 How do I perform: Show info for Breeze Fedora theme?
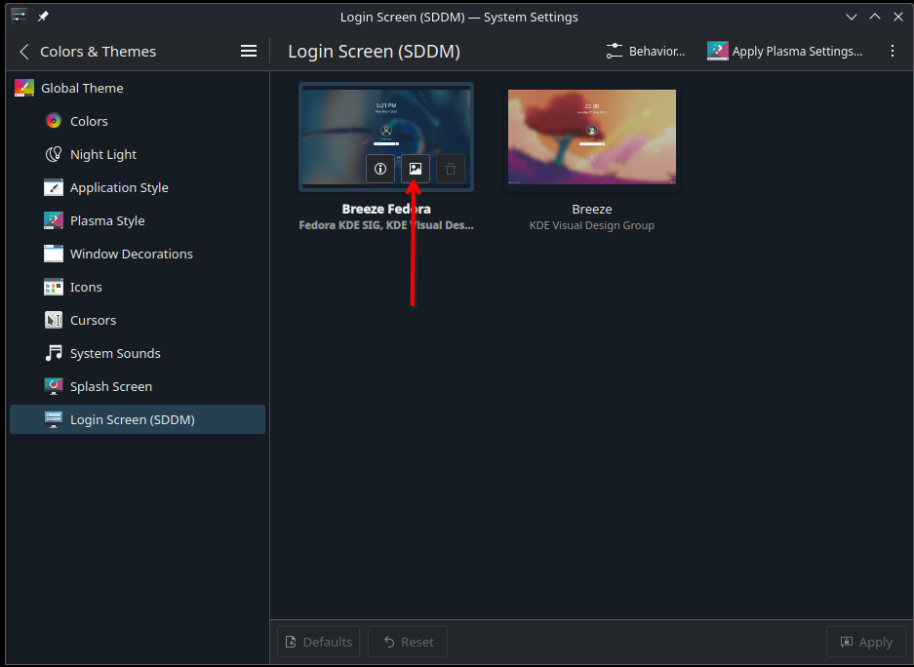380,169
